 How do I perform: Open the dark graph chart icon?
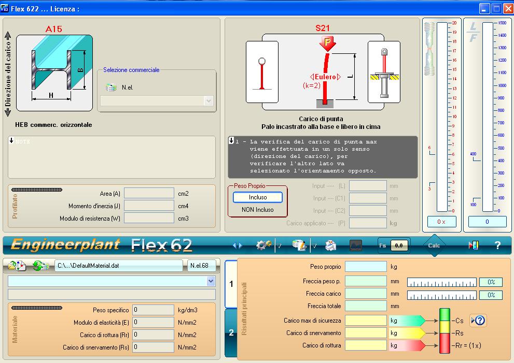click(356, 245)
